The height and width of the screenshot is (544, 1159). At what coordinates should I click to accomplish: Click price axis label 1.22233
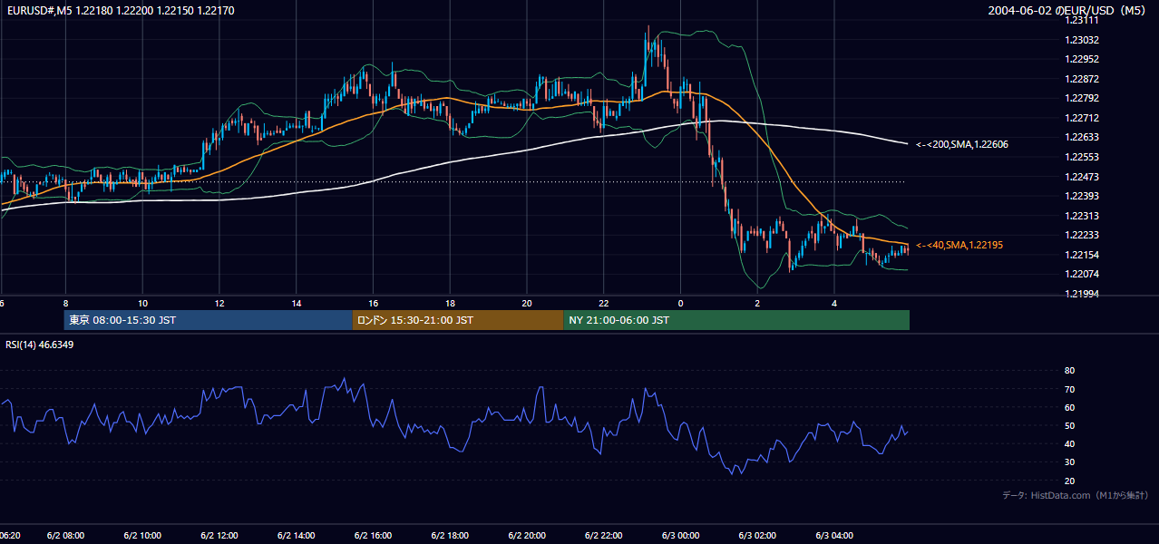[1082, 235]
